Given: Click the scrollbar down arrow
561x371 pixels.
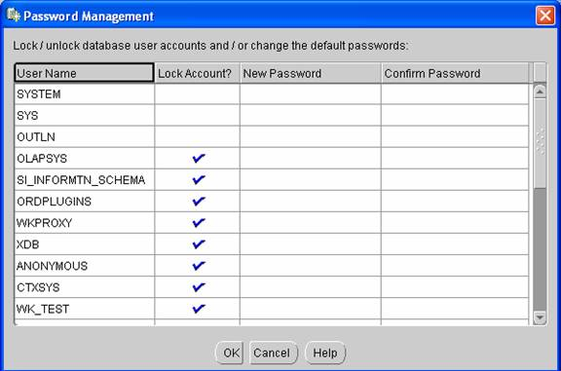Looking at the screenshot, I should tap(540, 317).
